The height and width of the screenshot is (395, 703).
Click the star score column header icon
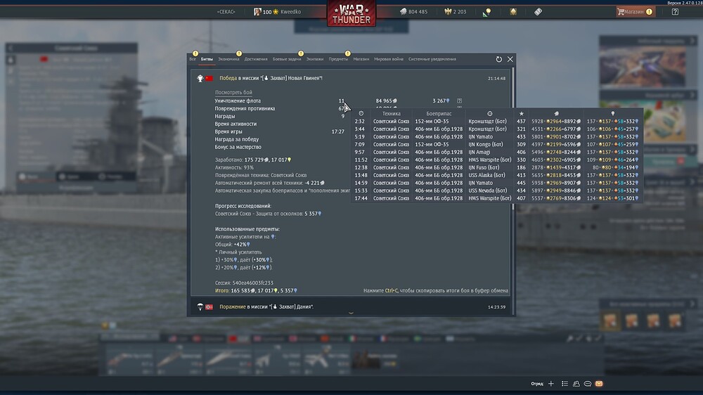(521, 114)
